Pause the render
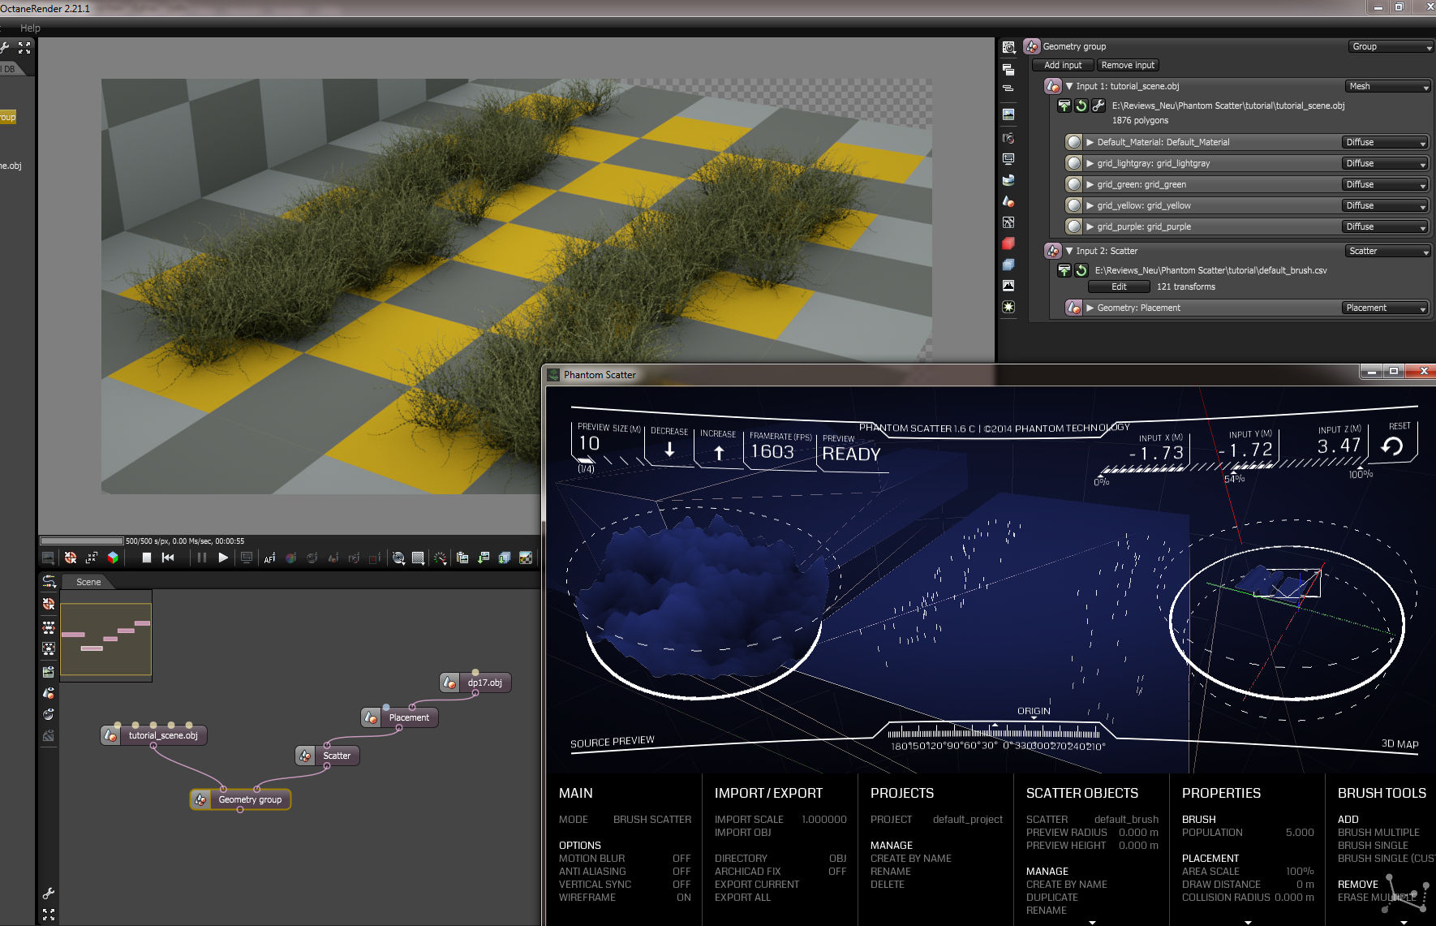This screenshot has height=926, width=1436. (201, 558)
